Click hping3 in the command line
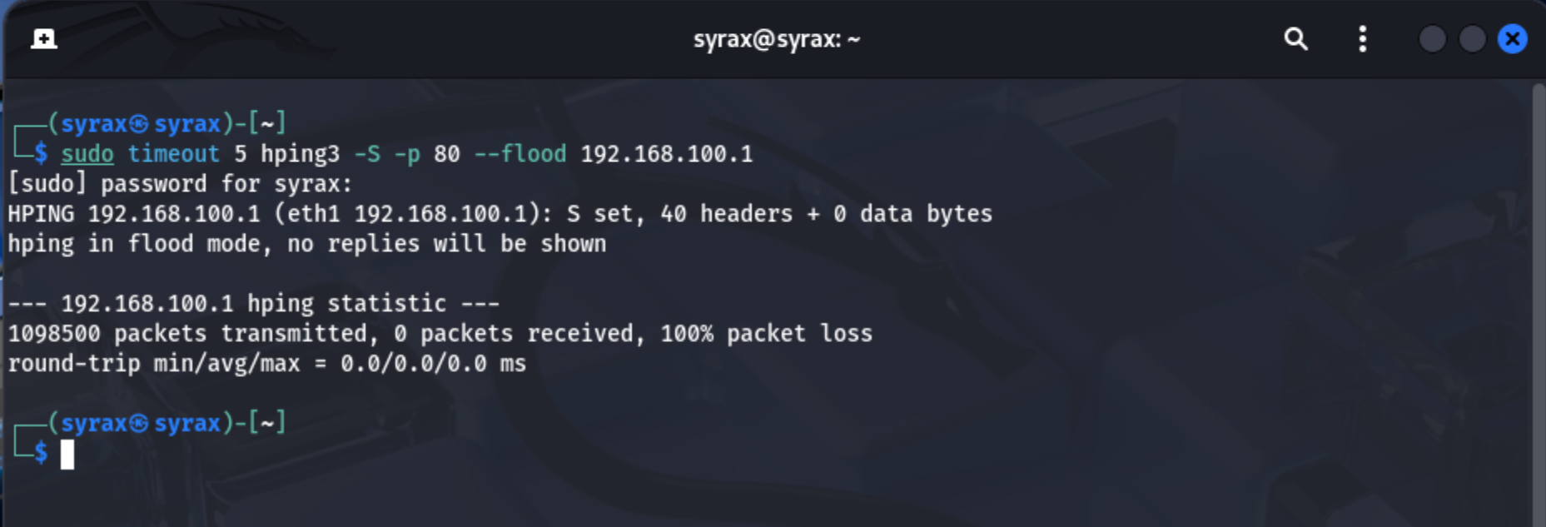1546x527 pixels. coord(300,154)
